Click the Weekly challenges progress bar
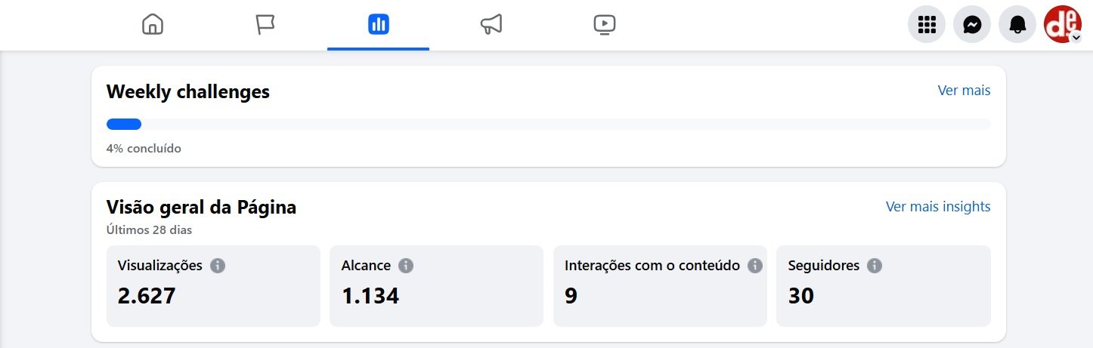 (x=549, y=125)
